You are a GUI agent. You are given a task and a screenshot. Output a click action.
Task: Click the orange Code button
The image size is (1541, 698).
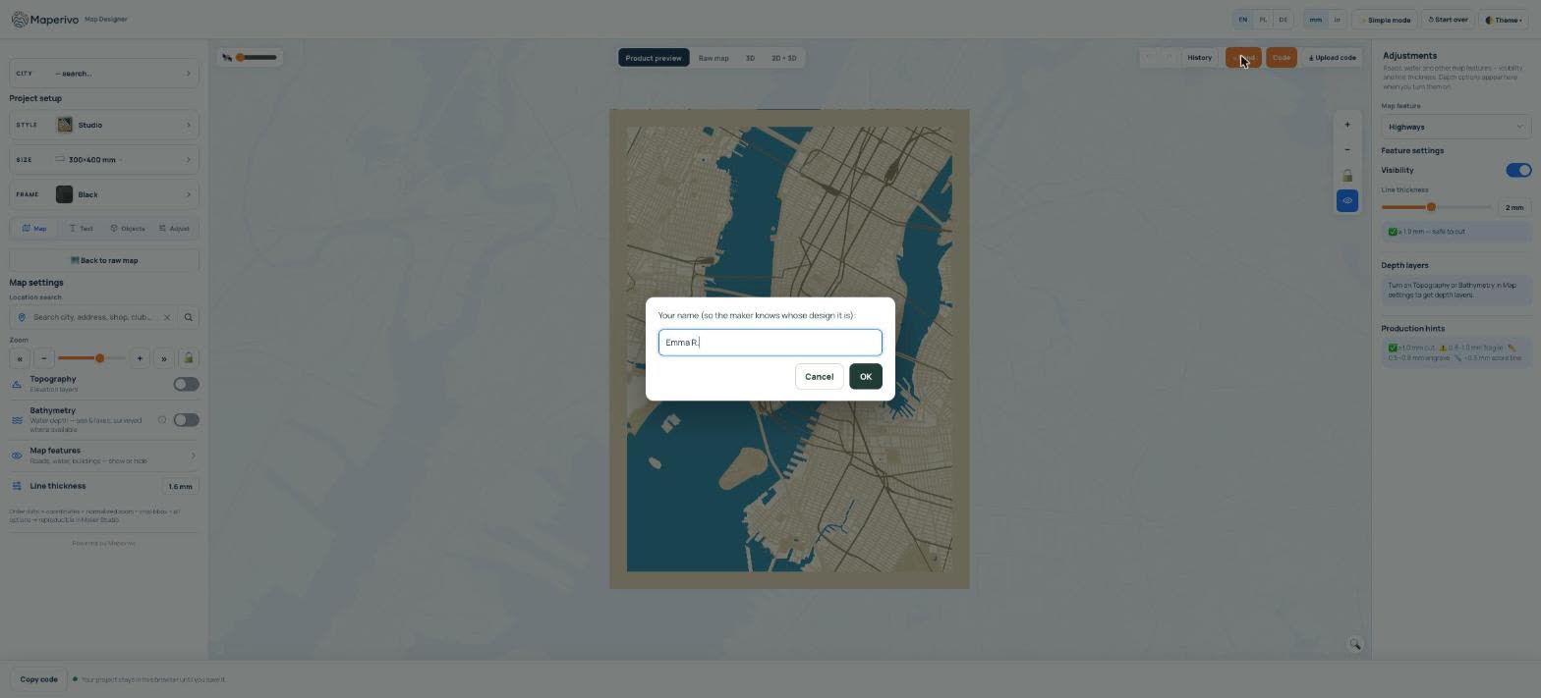(1281, 58)
